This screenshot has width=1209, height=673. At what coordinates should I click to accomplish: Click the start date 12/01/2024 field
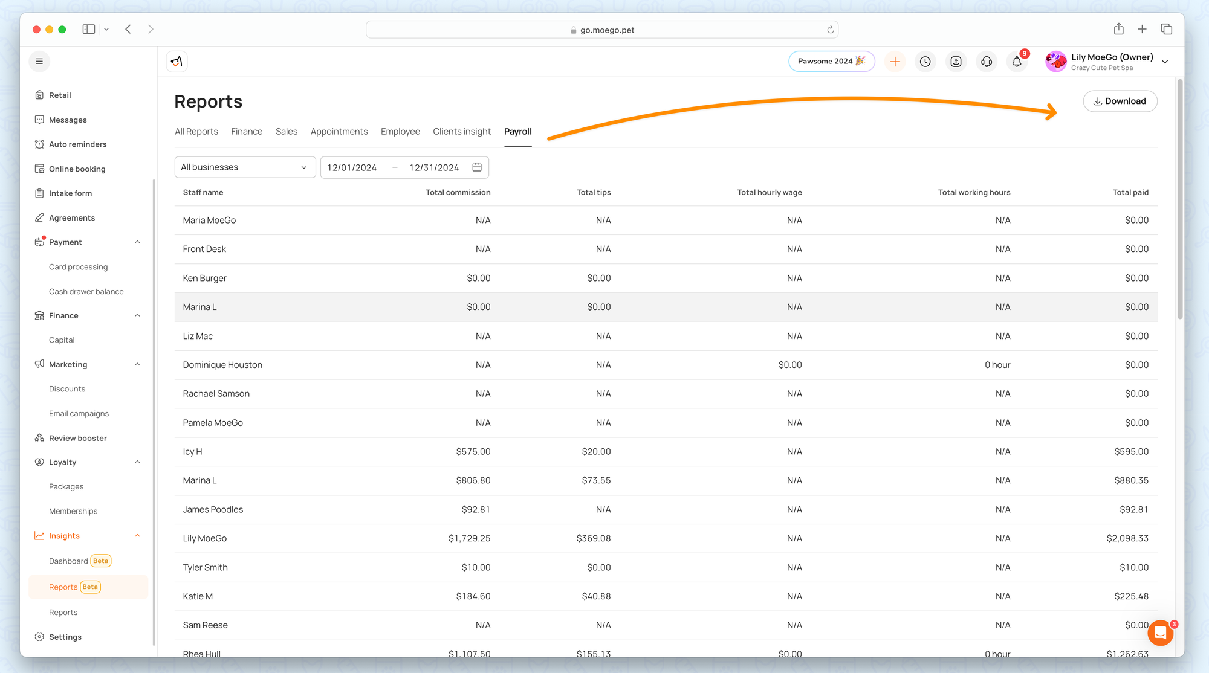coord(352,167)
